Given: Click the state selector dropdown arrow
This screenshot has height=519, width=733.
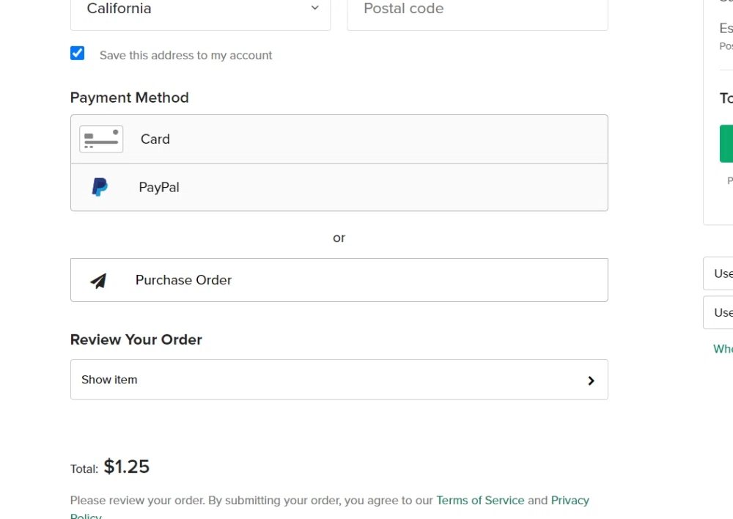Looking at the screenshot, I should point(314,8).
